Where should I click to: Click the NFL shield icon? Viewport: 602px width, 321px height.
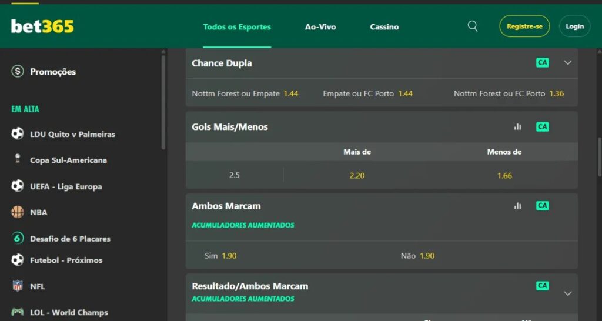[x=18, y=286]
